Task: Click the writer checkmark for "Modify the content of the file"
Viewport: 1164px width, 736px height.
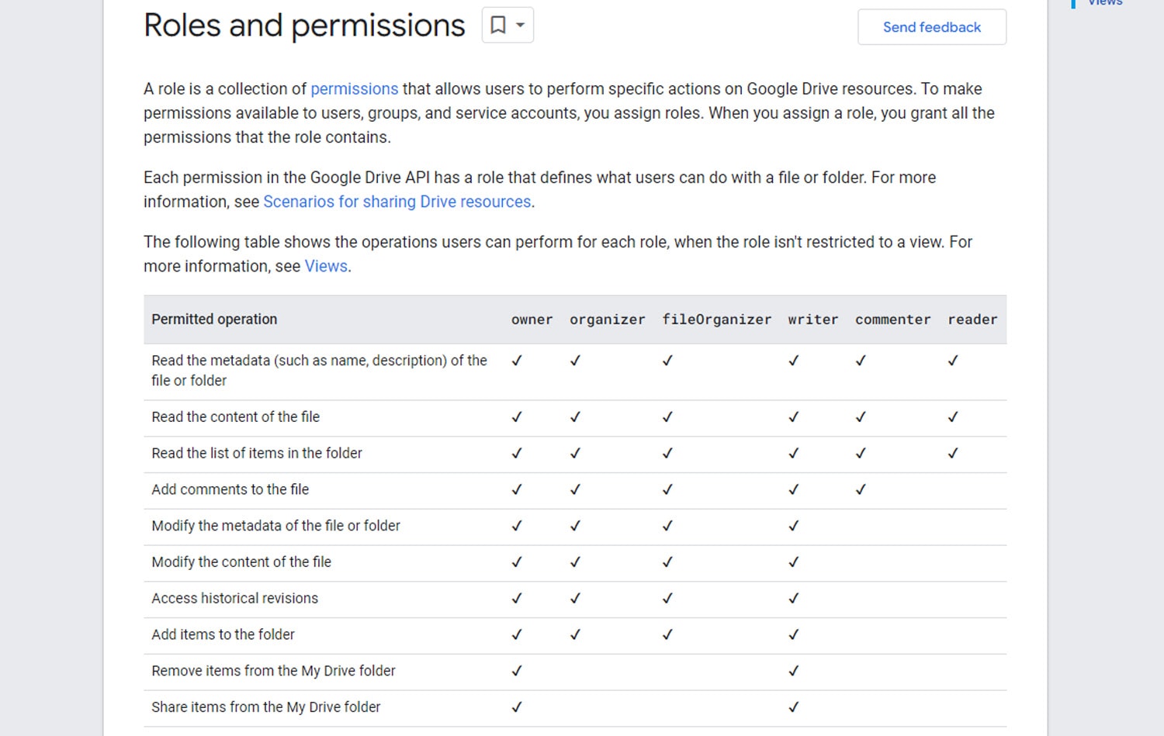Action: pyautogui.click(x=793, y=562)
